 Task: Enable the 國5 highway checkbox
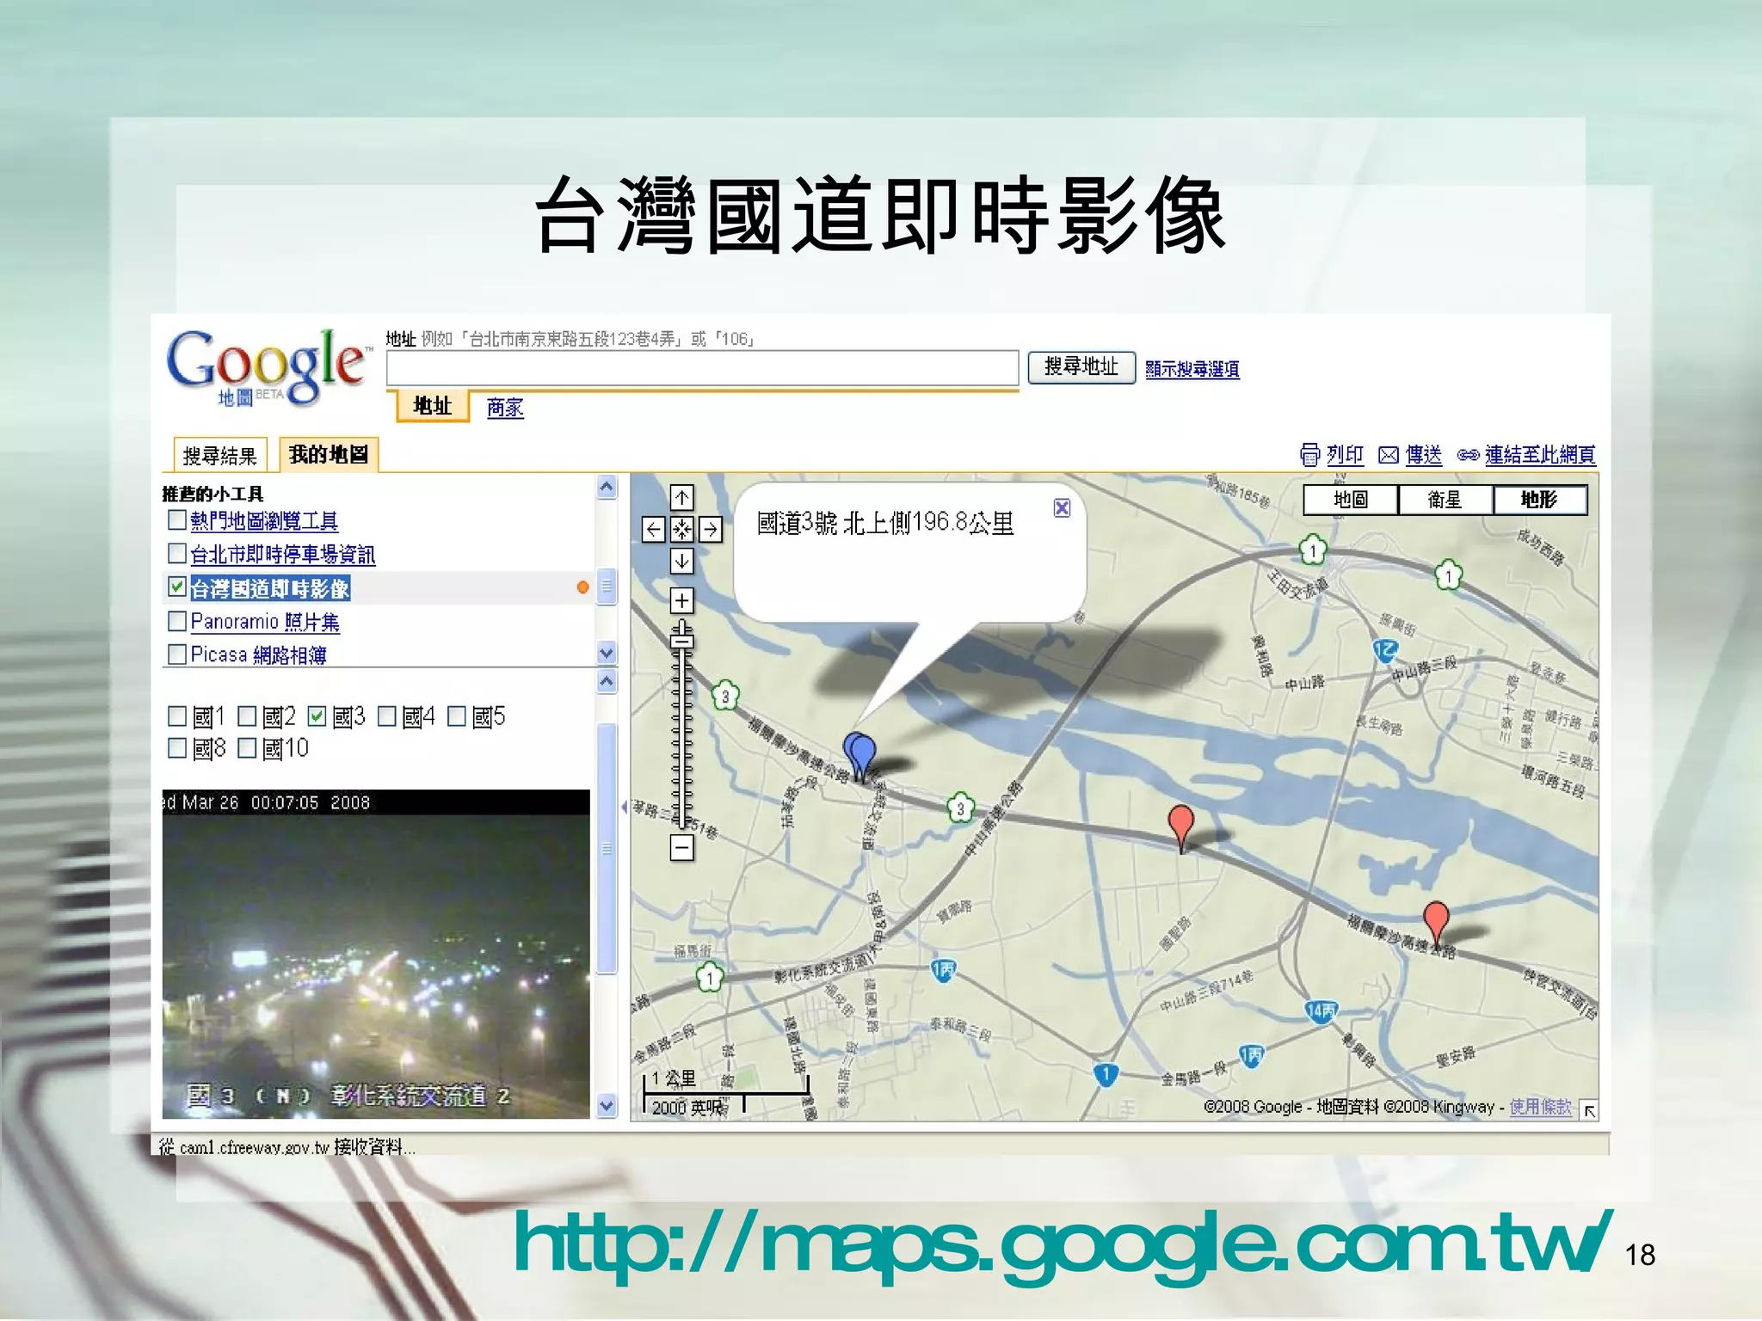point(457,716)
